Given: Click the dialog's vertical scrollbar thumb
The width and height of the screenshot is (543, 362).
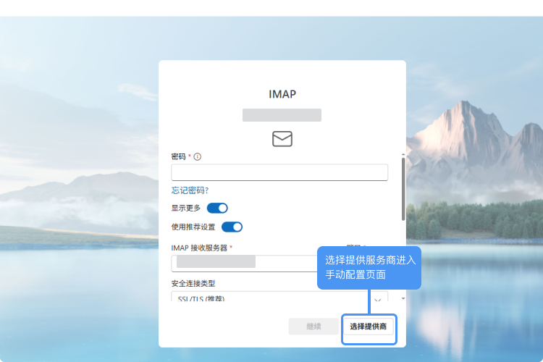Looking at the screenshot, I should tap(403, 188).
